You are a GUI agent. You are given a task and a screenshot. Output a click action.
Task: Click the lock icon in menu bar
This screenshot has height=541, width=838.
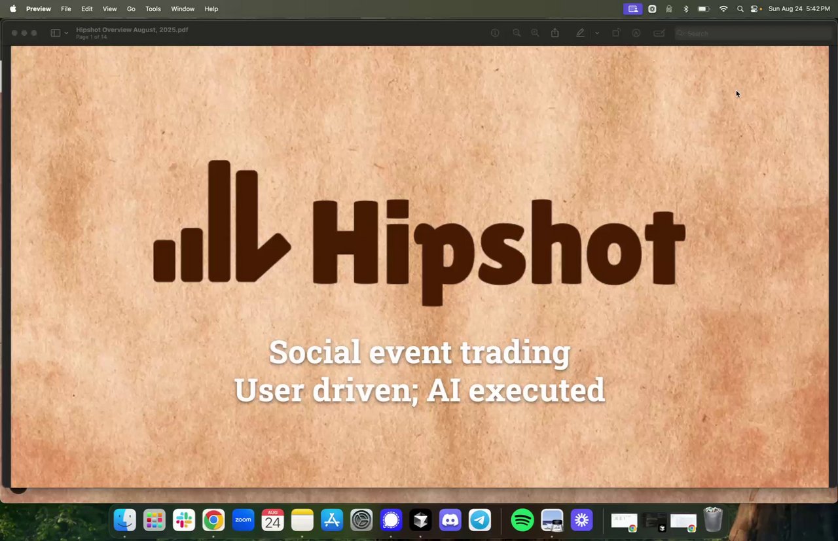click(x=669, y=9)
